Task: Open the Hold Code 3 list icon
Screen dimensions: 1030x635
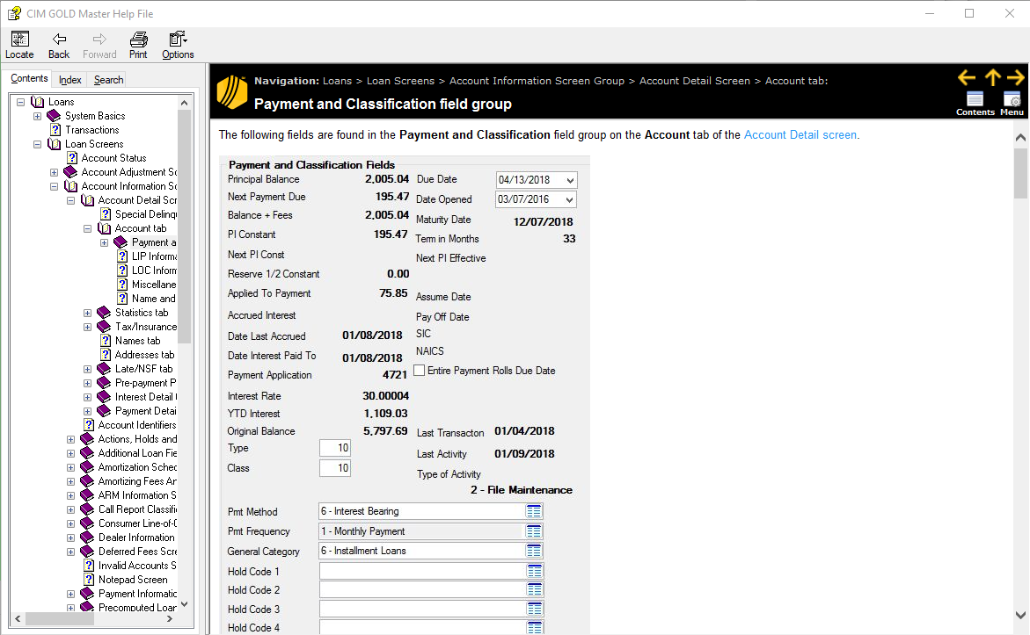Action: [x=534, y=609]
